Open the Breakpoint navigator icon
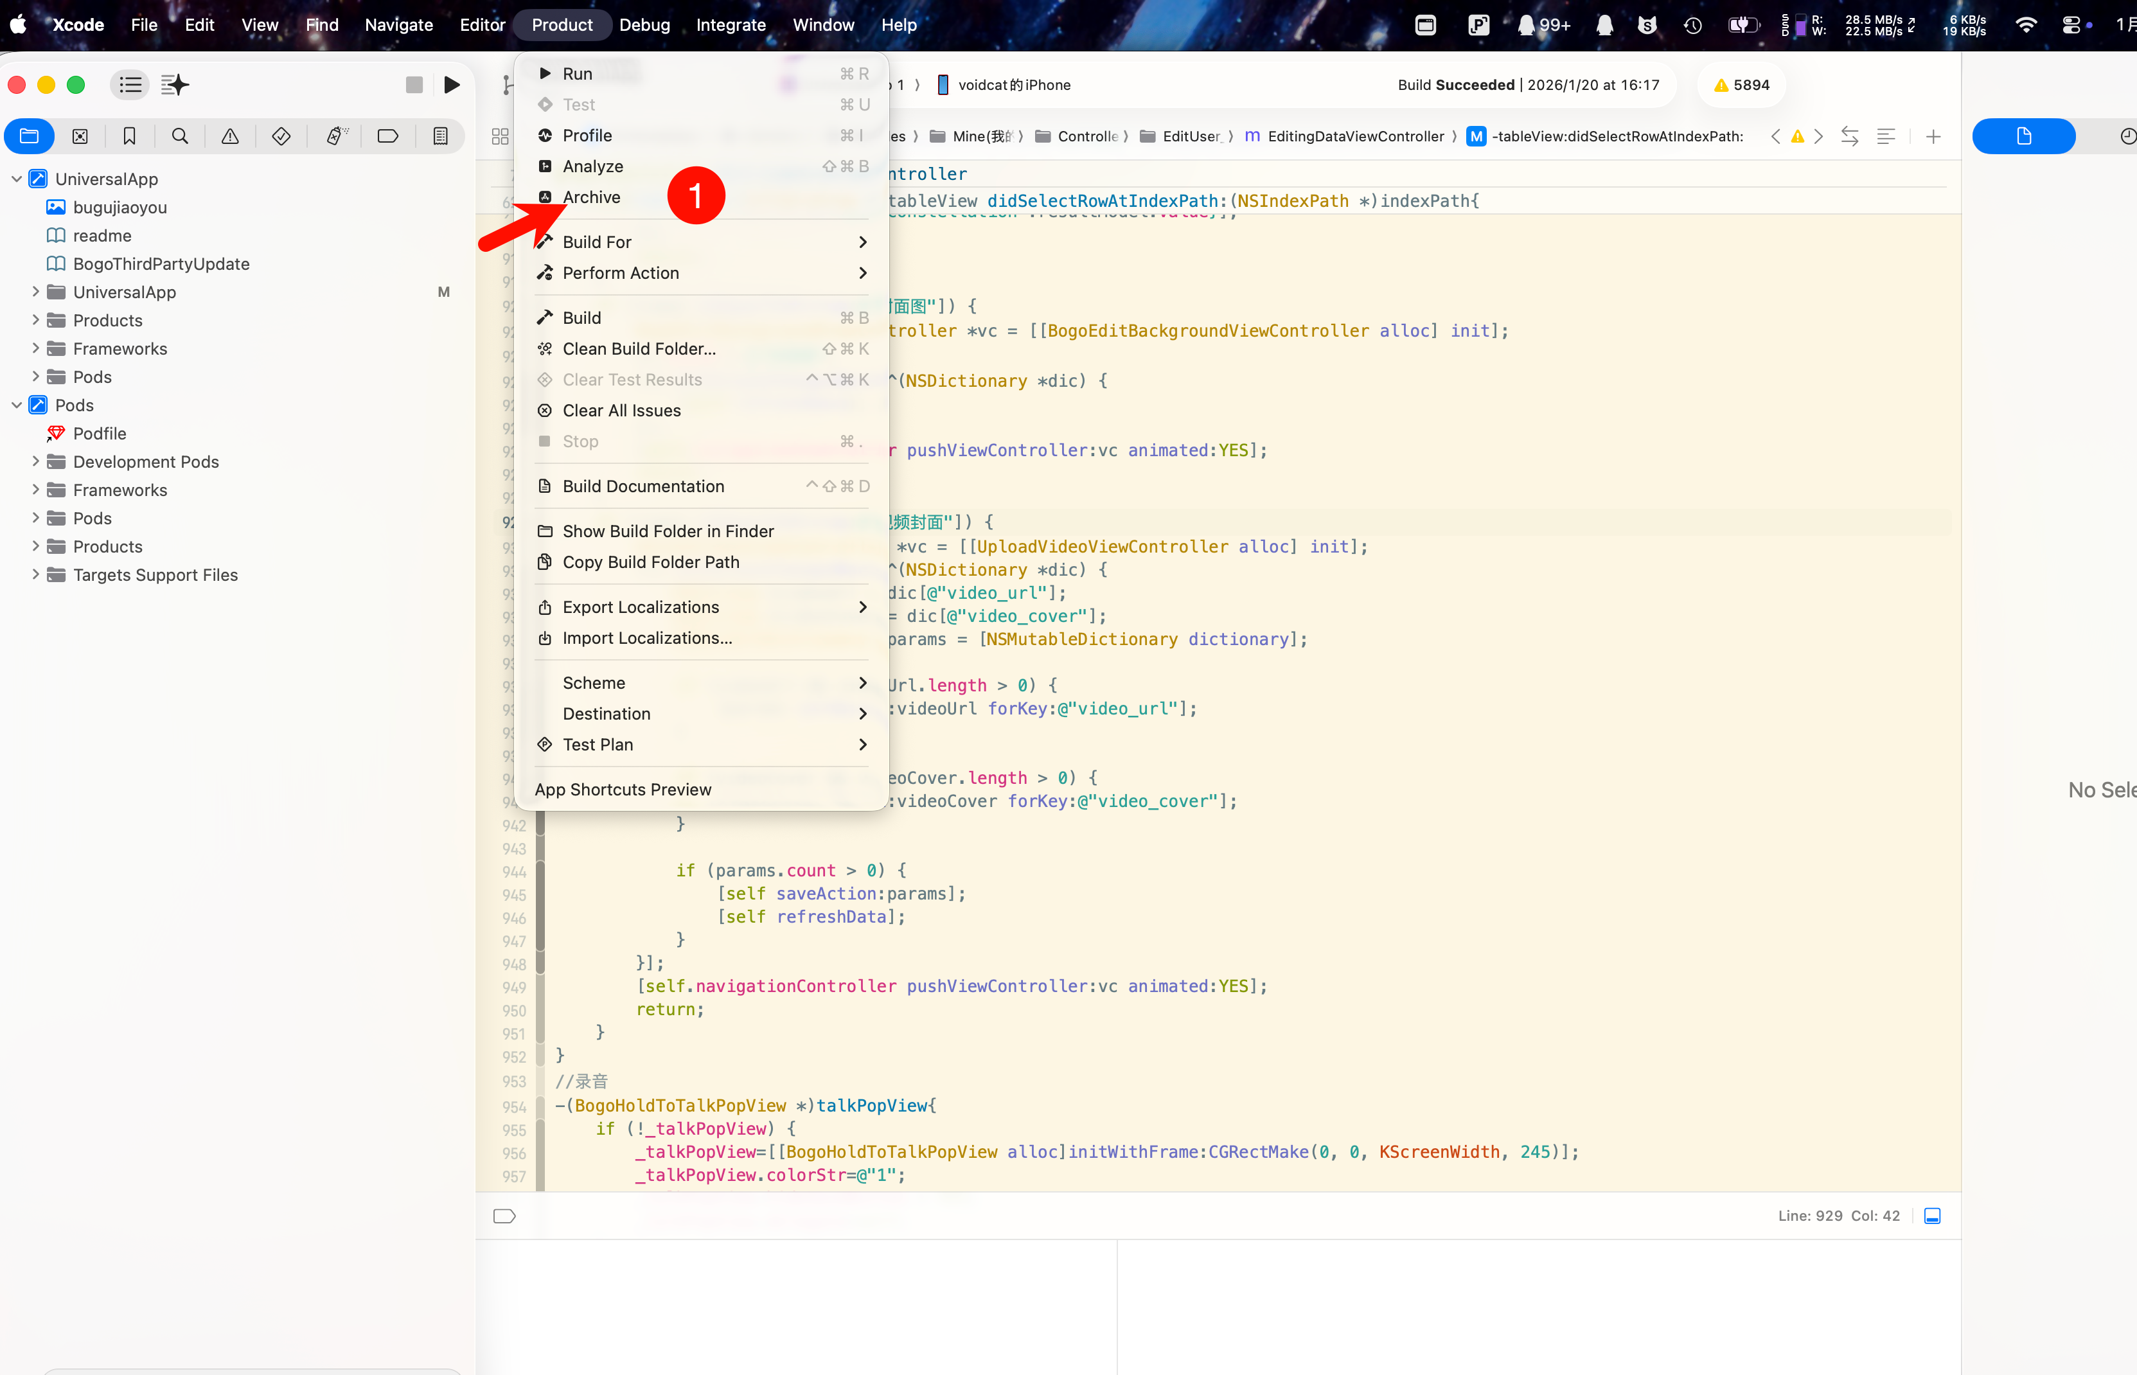 point(387,136)
